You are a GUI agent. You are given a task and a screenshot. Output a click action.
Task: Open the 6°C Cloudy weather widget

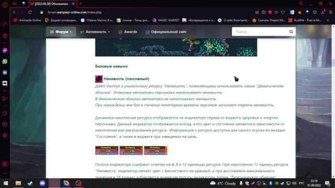click(x=223, y=183)
